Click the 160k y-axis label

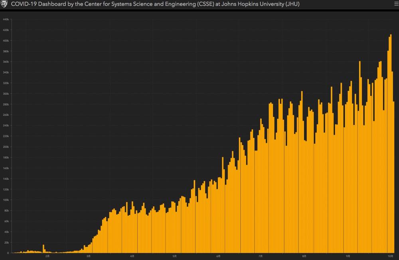[6, 168]
